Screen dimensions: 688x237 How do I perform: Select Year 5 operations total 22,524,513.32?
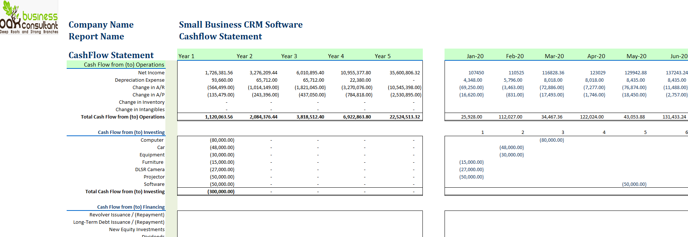click(x=405, y=117)
